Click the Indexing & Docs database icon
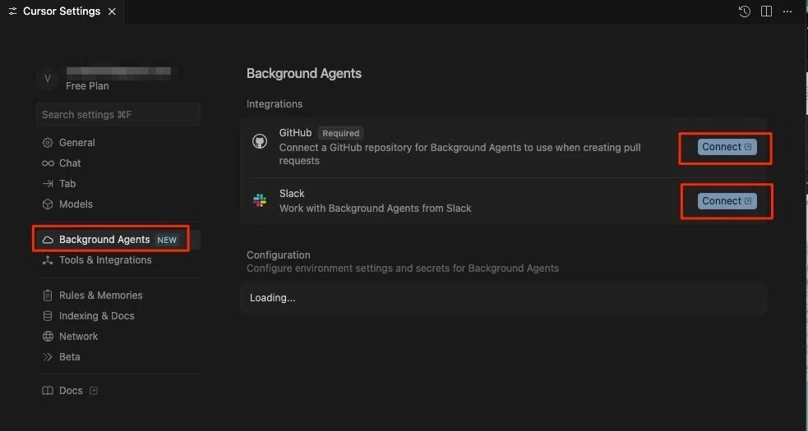Viewport: 808px width, 431px height. (48, 315)
